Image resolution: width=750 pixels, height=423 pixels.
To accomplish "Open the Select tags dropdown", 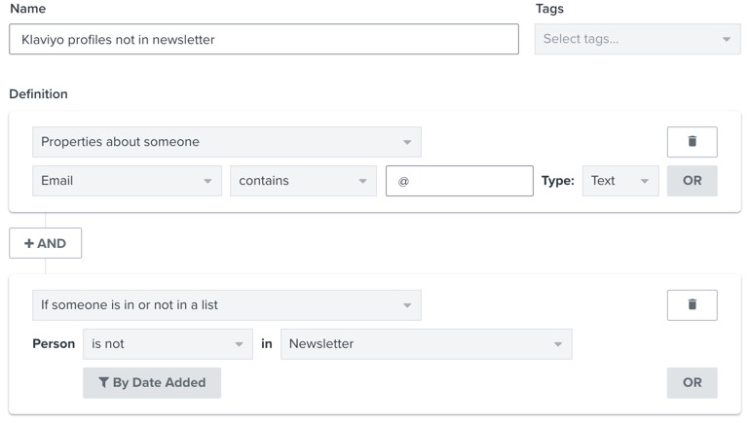I will point(637,40).
